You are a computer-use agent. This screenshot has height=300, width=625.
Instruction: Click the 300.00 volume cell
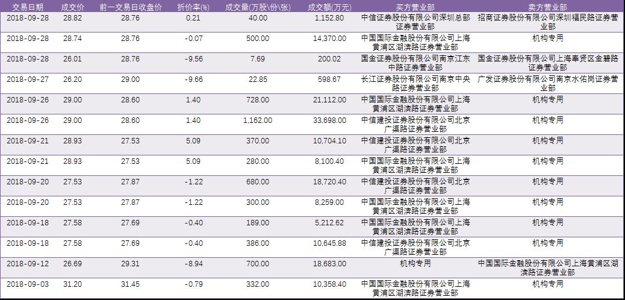coord(258,202)
